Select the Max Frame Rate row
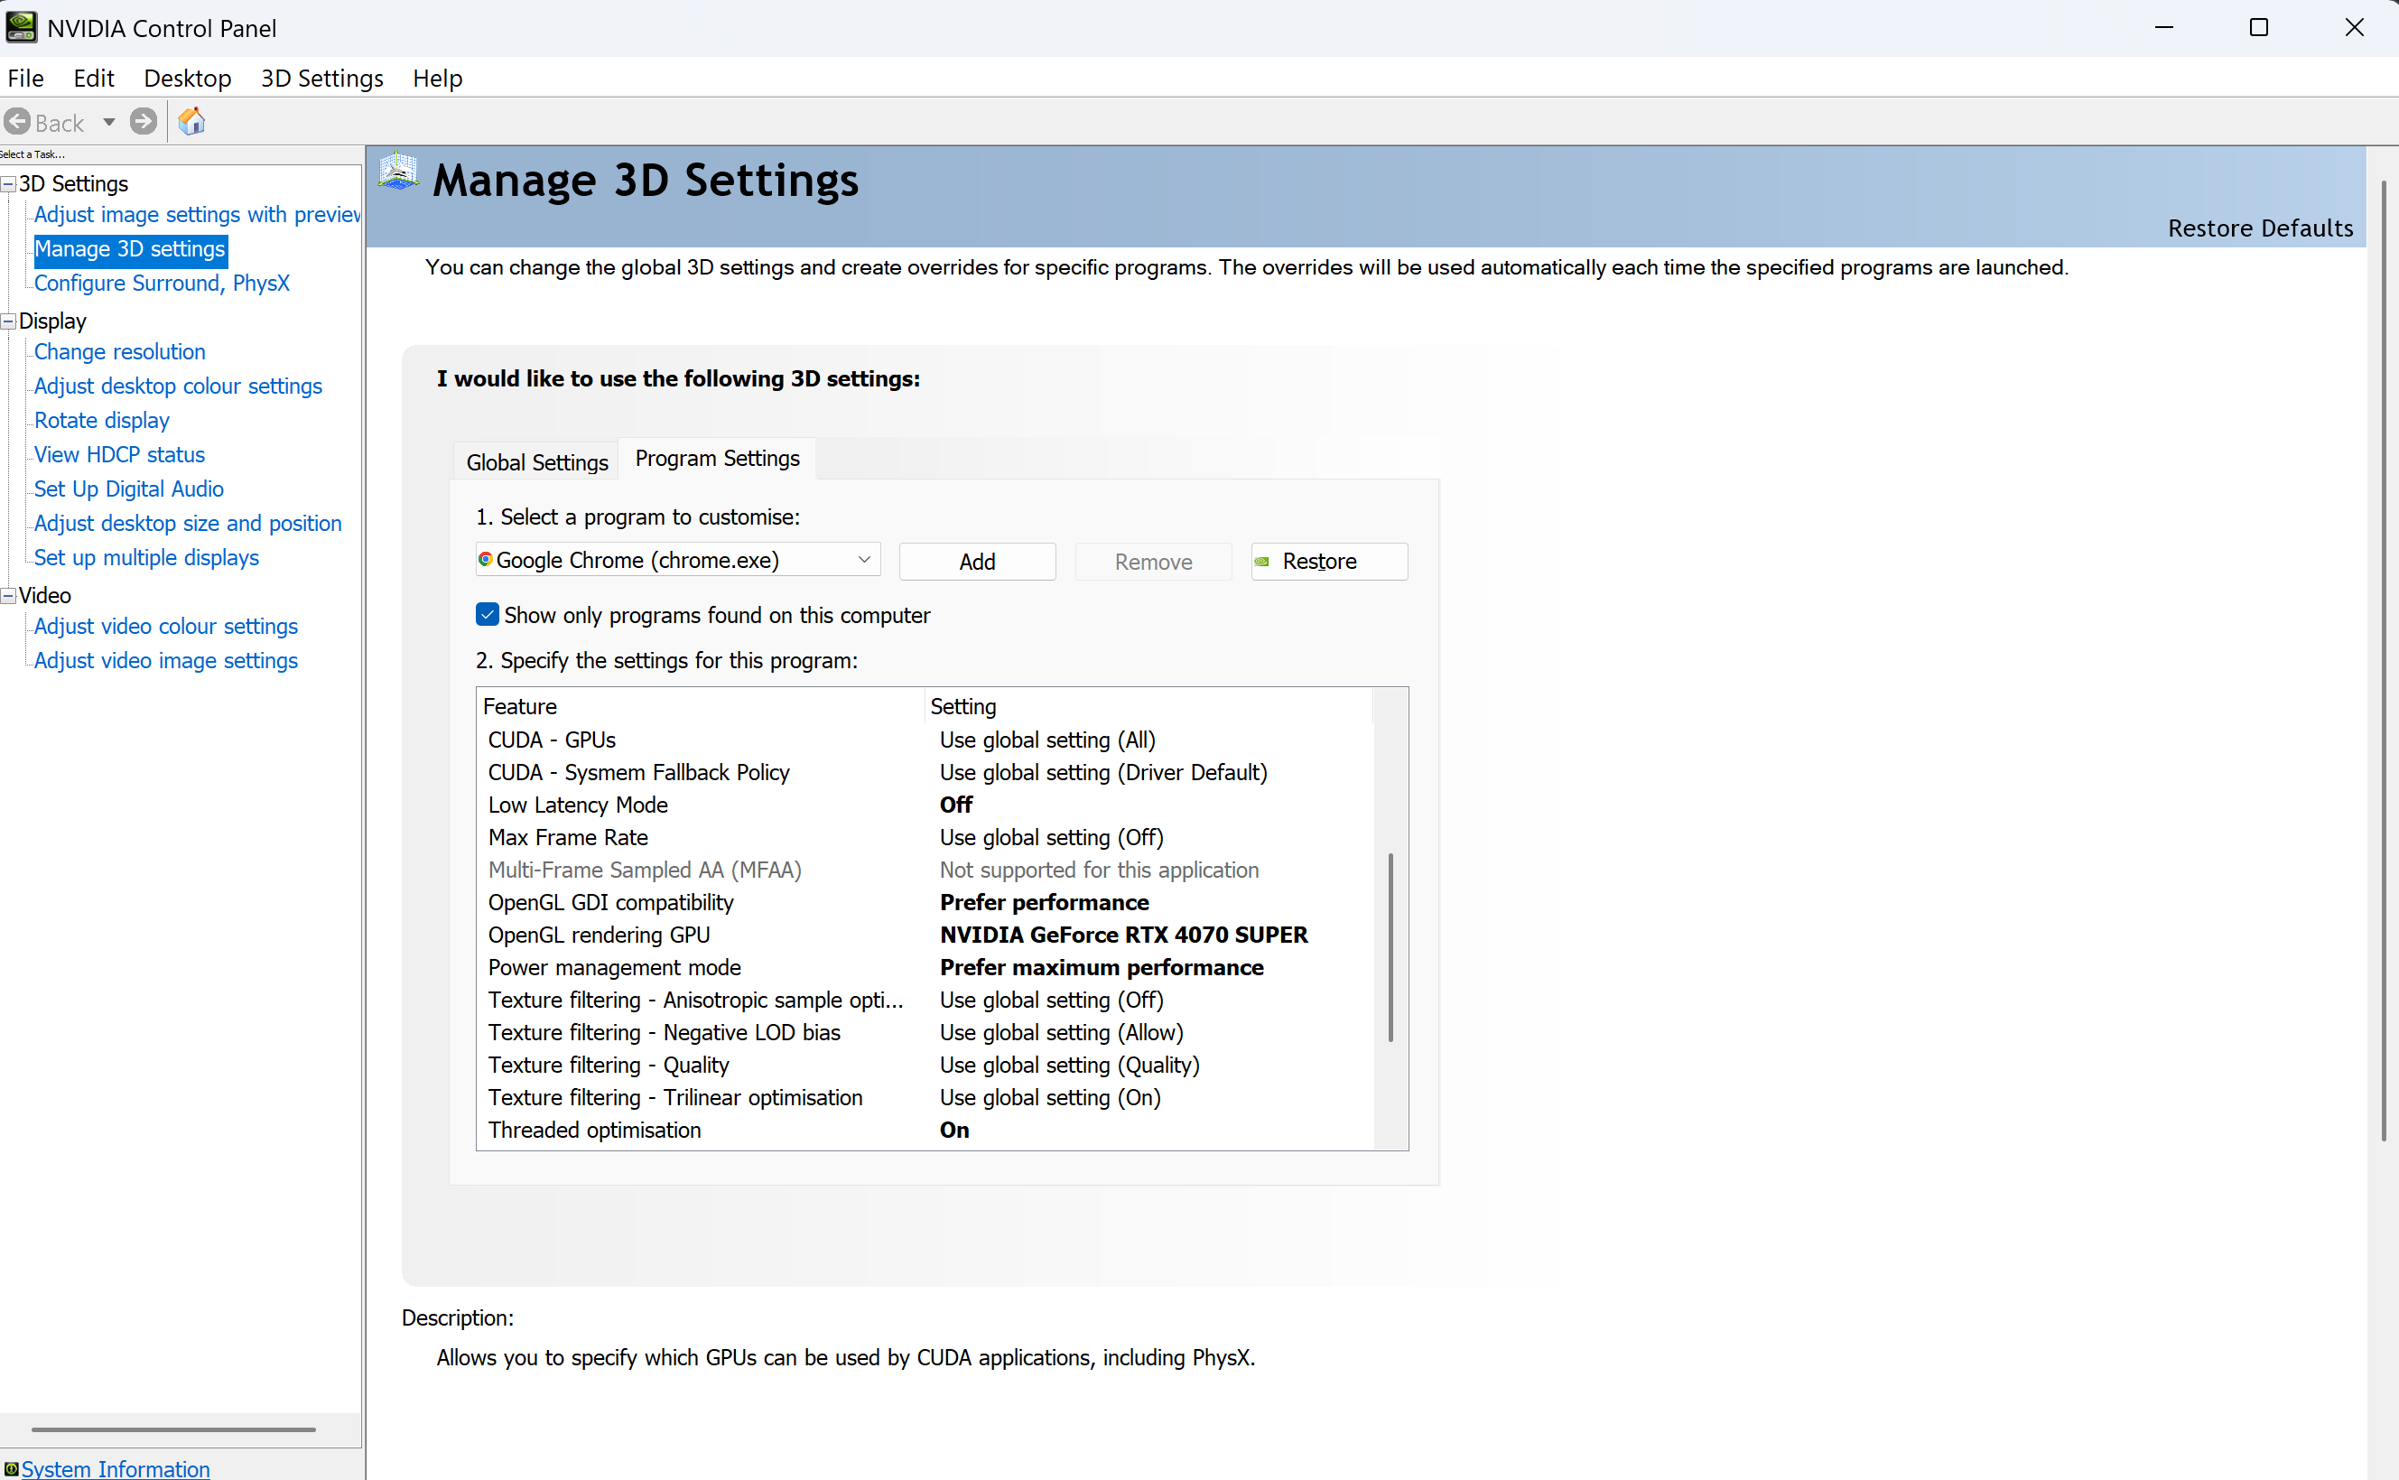This screenshot has width=2399, height=1480. click(925, 837)
